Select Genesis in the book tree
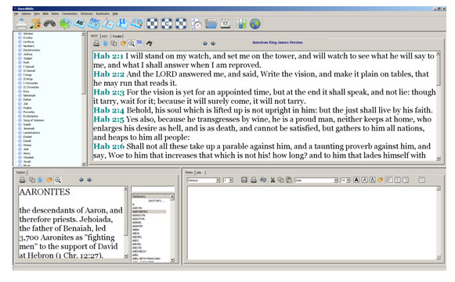Viewport: 455px width, 282px height. pos(28,34)
